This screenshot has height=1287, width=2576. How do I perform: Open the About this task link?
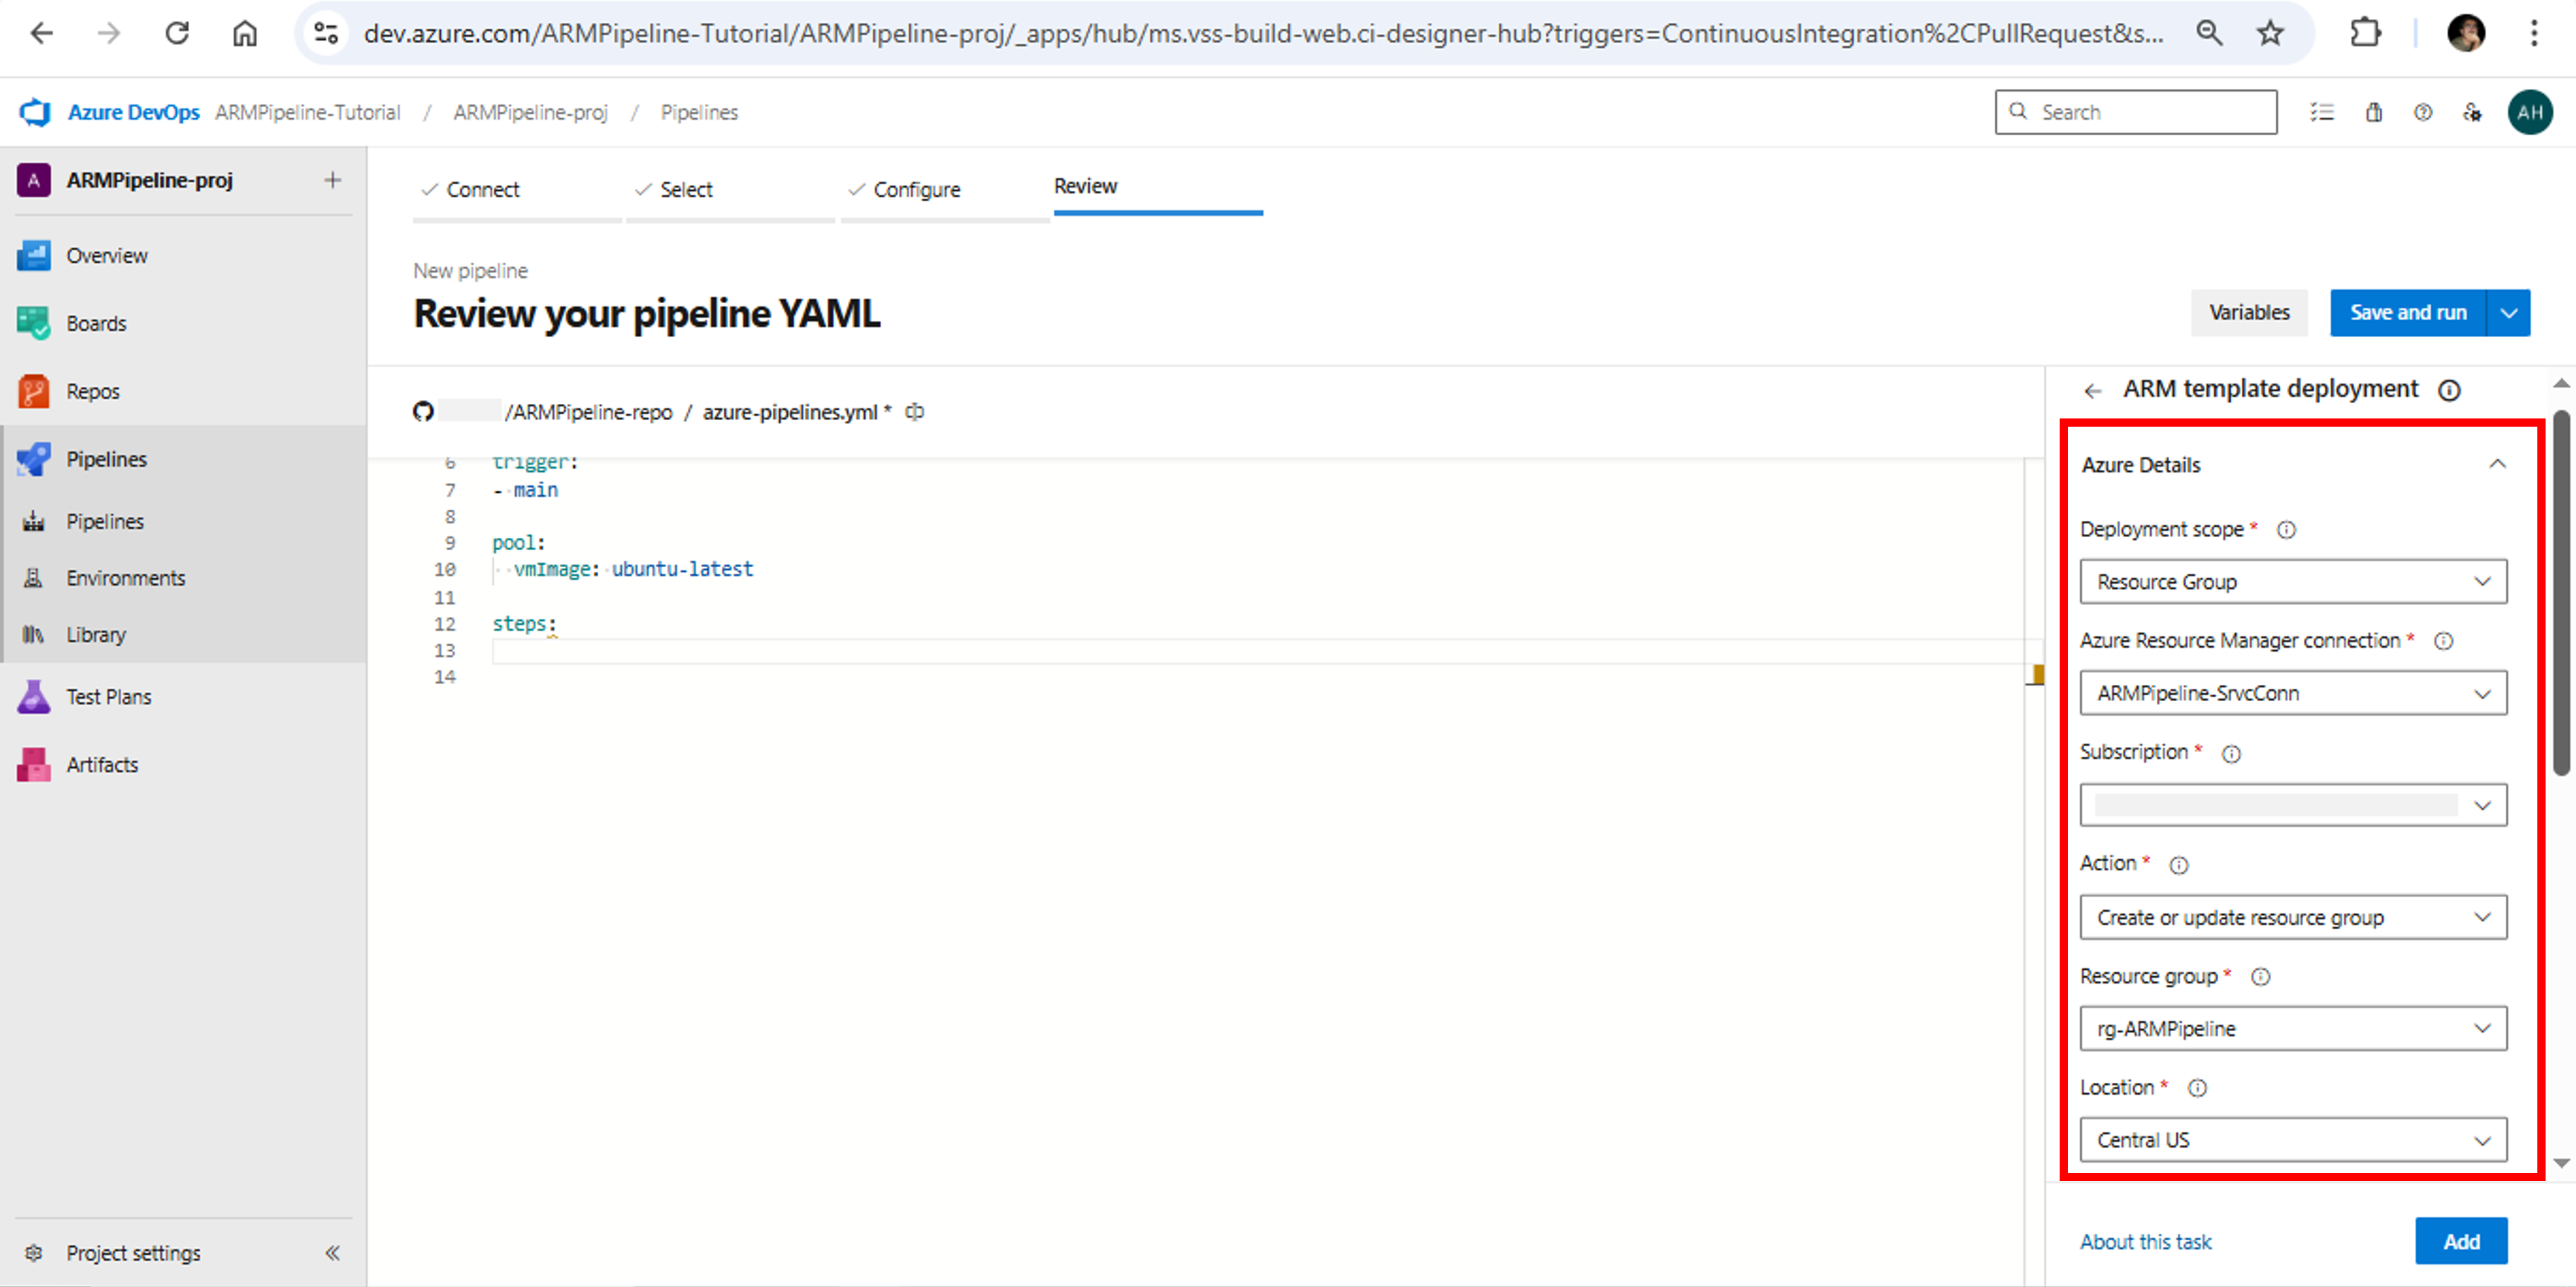pyautogui.click(x=2146, y=1241)
